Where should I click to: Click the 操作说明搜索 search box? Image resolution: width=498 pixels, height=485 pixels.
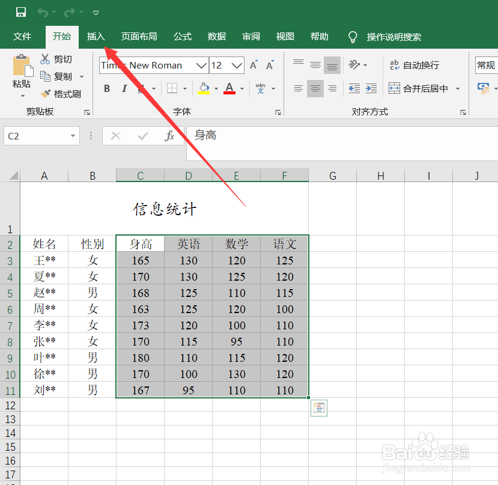coord(394,37)
